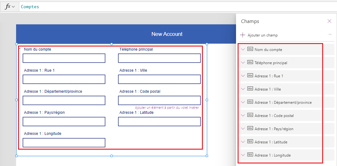Grab the form's bottom-center resize handle
The height and width of the screenshot is (166, 337).
click(112, 156)
